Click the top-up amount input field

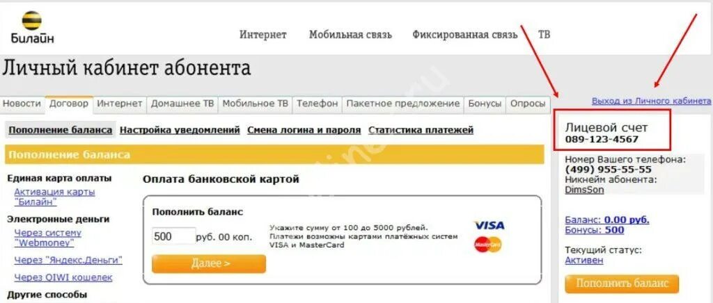(x=173, y=236)
